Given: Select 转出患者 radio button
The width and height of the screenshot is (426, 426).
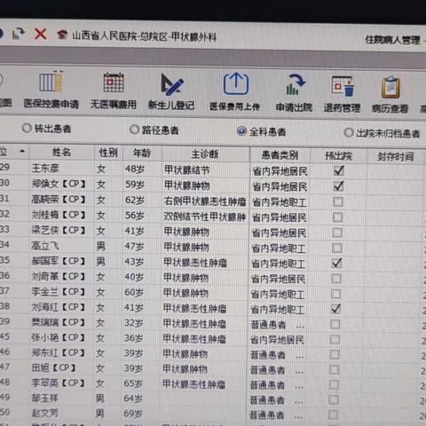Looking at the screenshot, I should (x=27, y=128).
